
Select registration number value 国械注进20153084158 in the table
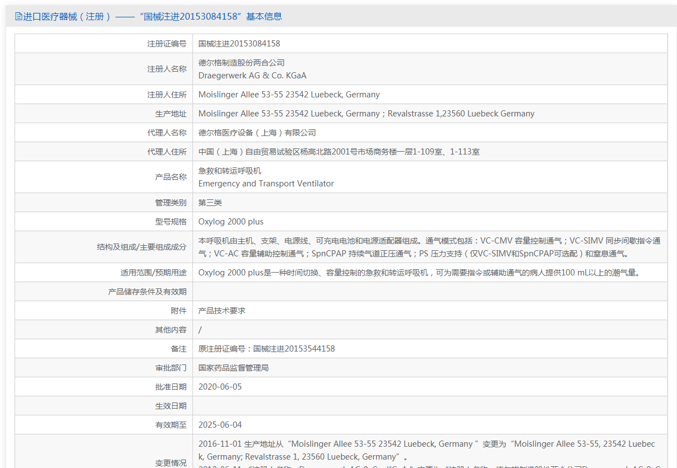pyautogui.click(x=239, y=44)
